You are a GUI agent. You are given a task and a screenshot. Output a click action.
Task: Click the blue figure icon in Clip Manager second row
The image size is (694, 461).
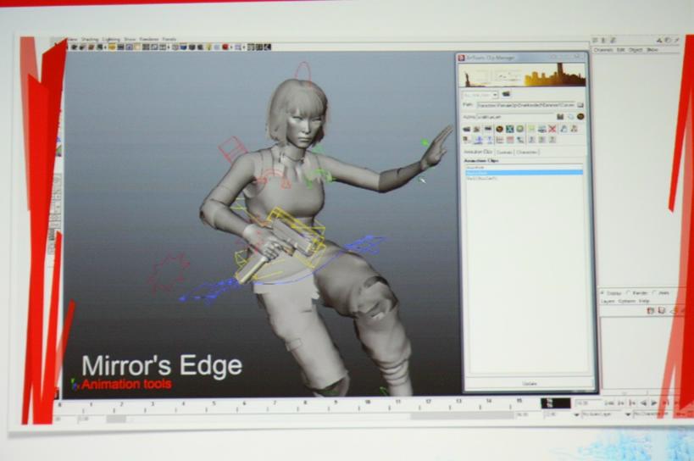(479, 139)
